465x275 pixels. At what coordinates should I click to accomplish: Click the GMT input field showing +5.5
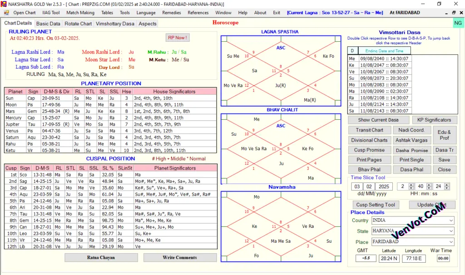[x=365, y=258]
